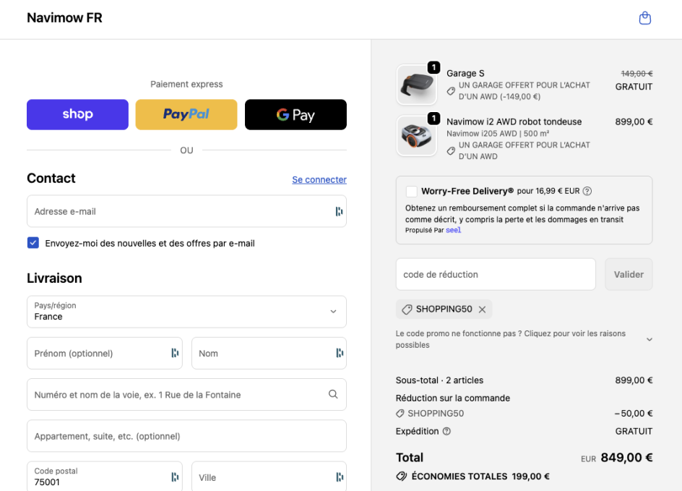This screenshot has width=682, height=491.
Task: Click the struck-through 149,00 € price
Action: click(636, 74)
